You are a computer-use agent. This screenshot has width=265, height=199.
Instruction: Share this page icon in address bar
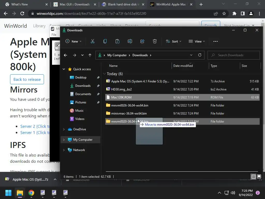[x=216, y=13]
